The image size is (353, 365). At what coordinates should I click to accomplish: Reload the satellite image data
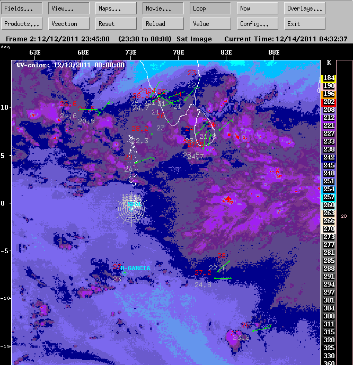(163, 24)
